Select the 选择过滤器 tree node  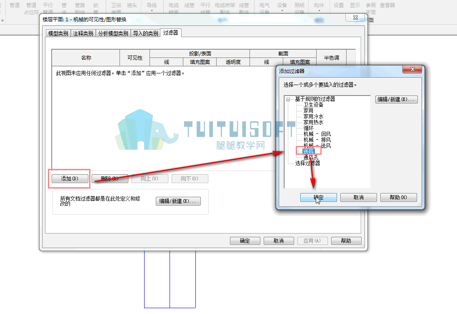[307, 163]
